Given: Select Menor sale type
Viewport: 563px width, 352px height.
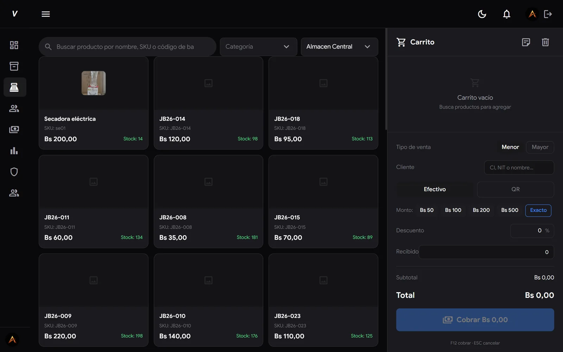Looking at the screenshot, I should point(510,147).
